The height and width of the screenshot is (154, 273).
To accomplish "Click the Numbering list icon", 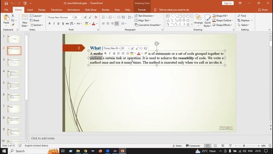I will click(110, 17).
